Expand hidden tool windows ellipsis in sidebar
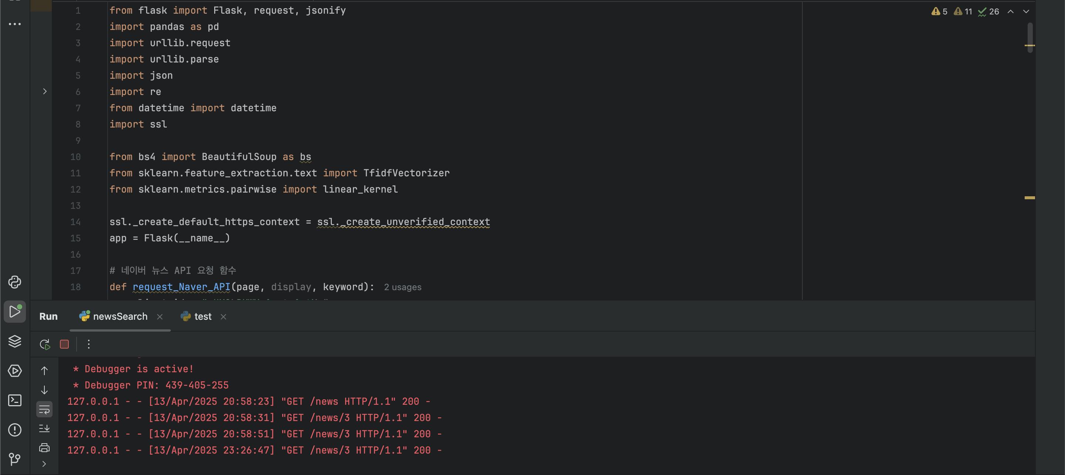This screenshot has height=475, width=1065. pos(15,24)
